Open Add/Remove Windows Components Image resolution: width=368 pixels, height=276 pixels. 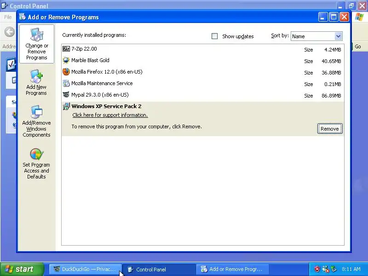point(36,121)
